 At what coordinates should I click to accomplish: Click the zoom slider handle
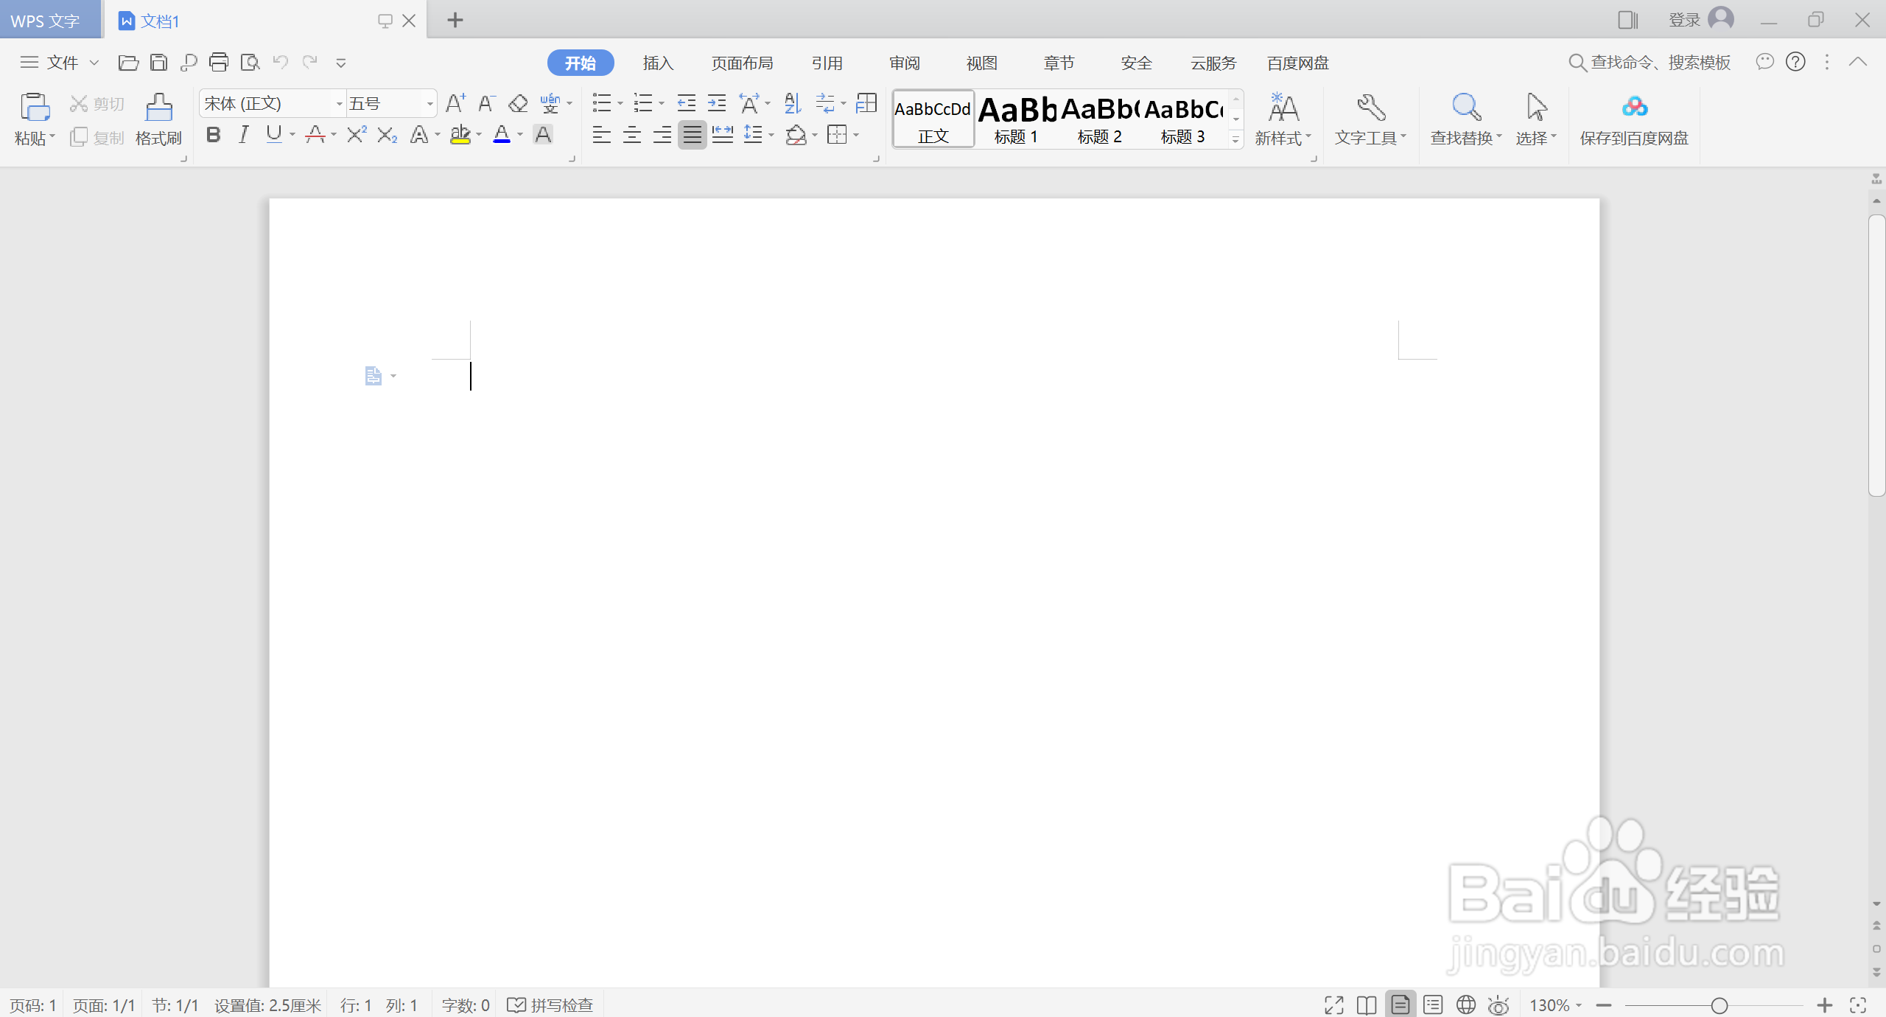1720,1005
